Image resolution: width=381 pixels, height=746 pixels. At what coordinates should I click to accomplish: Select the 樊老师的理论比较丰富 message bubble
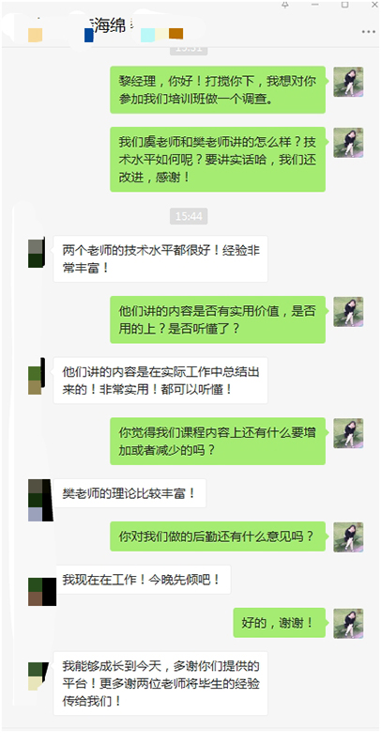tap(130, 493)
